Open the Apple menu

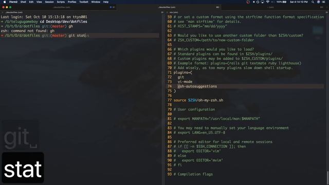pos(5,2)
